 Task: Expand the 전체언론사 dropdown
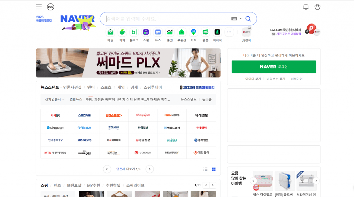coord(54,99)
